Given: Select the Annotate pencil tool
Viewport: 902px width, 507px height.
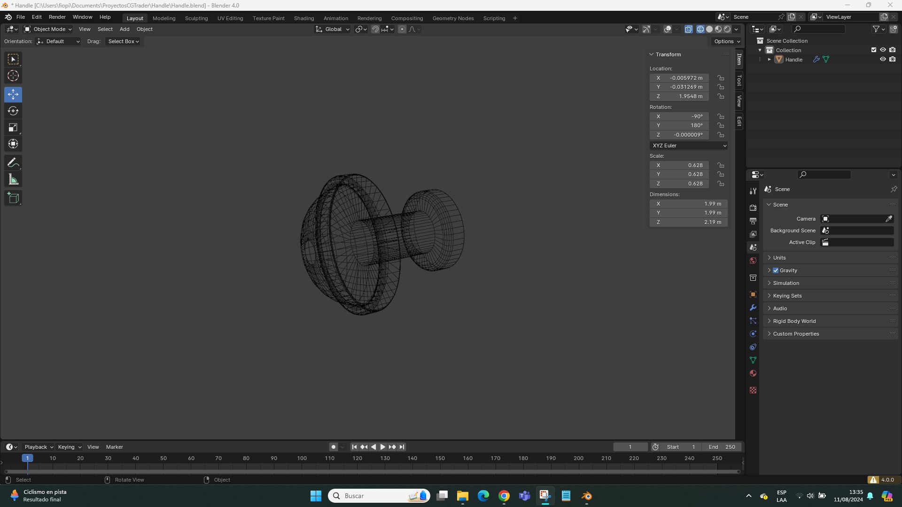Looking at the screenshot, I should tap(13, 163).
